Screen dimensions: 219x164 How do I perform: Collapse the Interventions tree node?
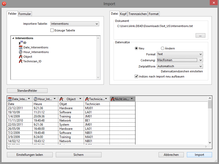pyautogui.click(x=13, y=38)
